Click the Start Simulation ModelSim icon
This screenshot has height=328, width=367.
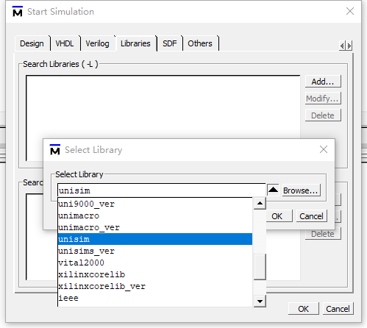click(x=18, y=11)
